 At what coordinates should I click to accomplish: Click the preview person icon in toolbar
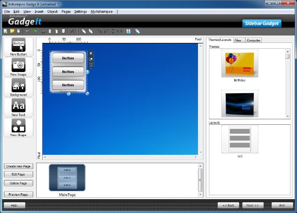click(128, 31)
